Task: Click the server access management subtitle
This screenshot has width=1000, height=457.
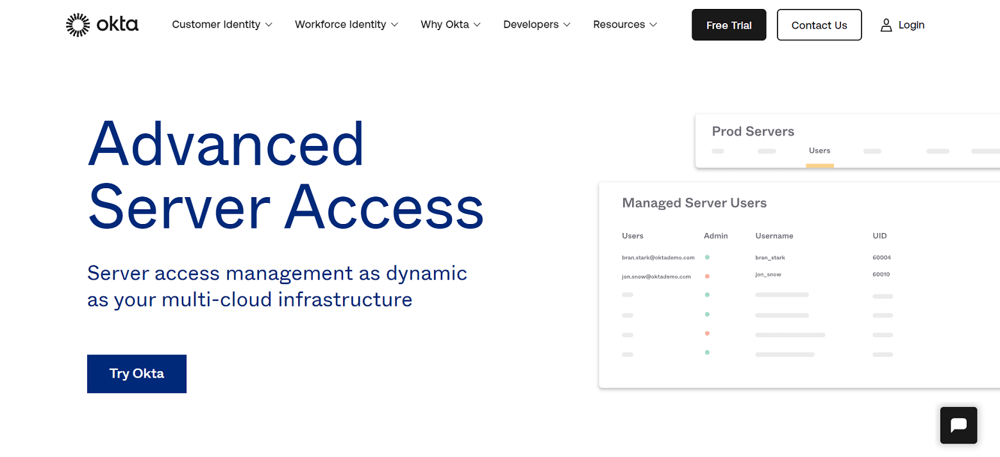Action: tap(277, 286)
